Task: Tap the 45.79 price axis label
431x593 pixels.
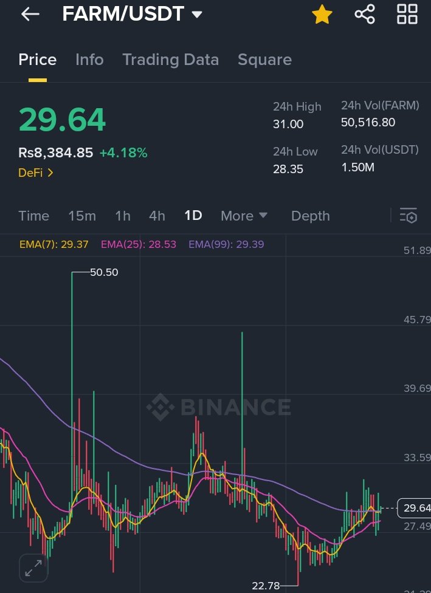Action: pyautogui.click(x=417, y=320)
